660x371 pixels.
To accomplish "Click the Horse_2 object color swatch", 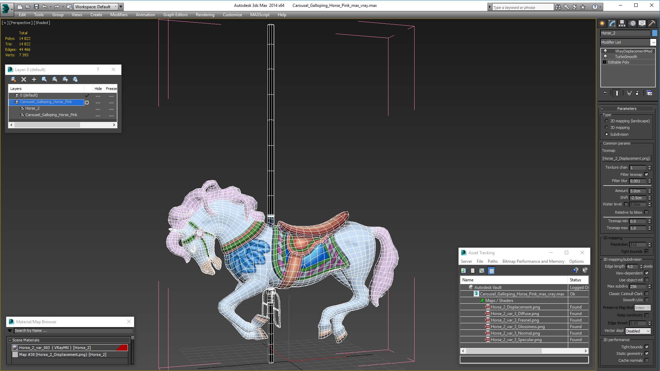I will point(654,33).
